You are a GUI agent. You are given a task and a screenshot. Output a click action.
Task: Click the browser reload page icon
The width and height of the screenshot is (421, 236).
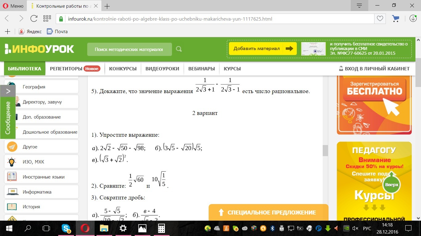click(x=34, y=18)
